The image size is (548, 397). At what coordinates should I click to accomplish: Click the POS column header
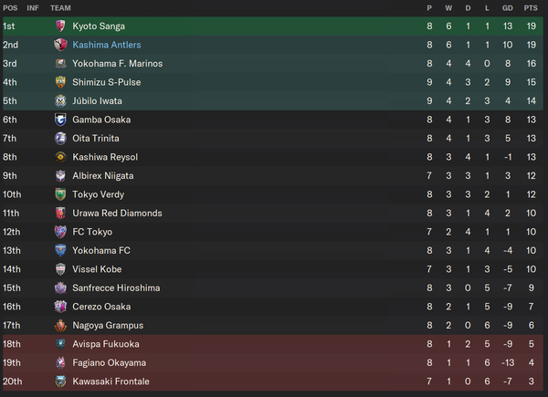click(x=10, y=8)
